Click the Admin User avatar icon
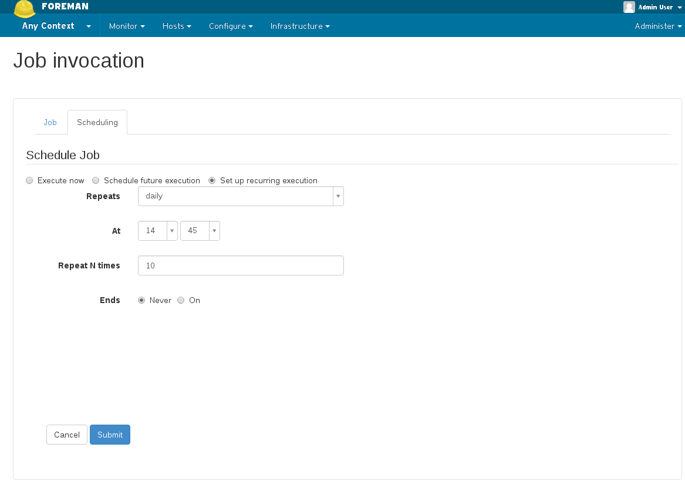The image size is (685, 491). (x=629, y=7)
